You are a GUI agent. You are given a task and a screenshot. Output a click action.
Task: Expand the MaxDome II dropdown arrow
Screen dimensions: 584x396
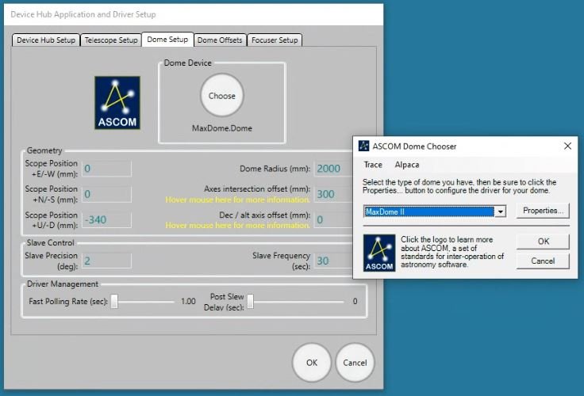[500, 212]
